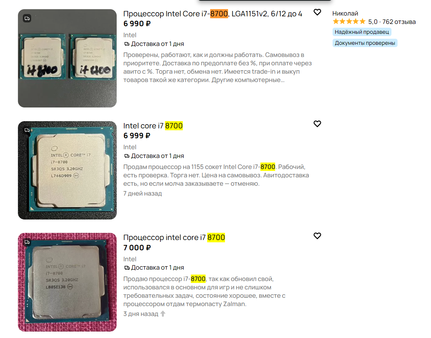Favorite the 6 990 ₽ i7-8700 listing
The image size is (431, 338).
pyautogui.click(x=317, y=13)
